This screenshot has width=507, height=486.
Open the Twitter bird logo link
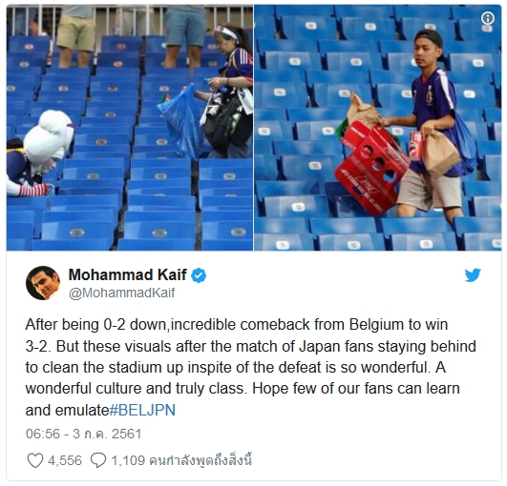(473, 275)
